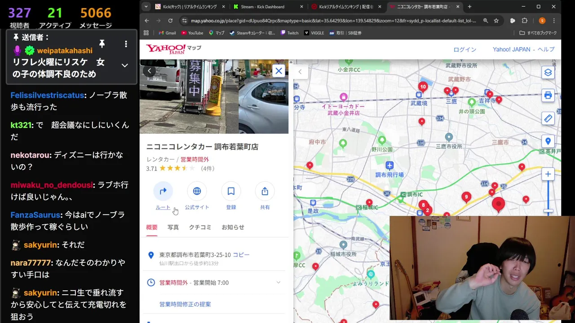Reload the page

[x=170, y=21]
